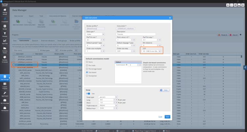Open the Data type dropdown
The image size is (247, 132).
point(95,34)
